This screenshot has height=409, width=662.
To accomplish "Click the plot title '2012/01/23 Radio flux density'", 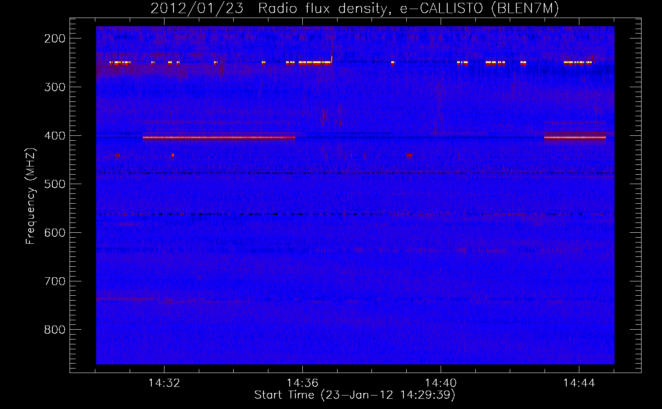I will [354, 8].
